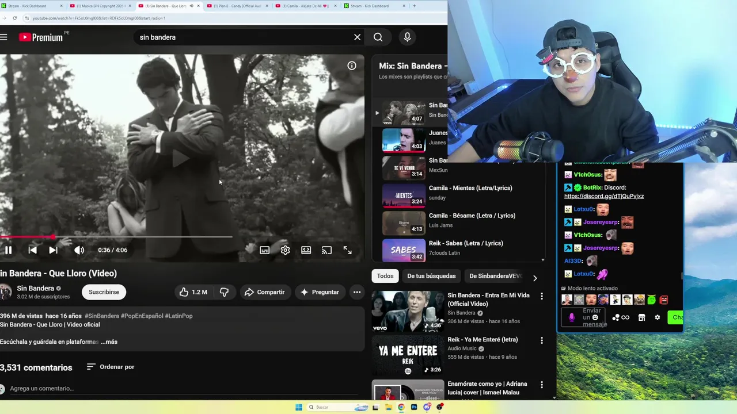The height and width of the screenshot is (414, 737).
Task: Clear the YouTube search text
Action: pos(357,37)
